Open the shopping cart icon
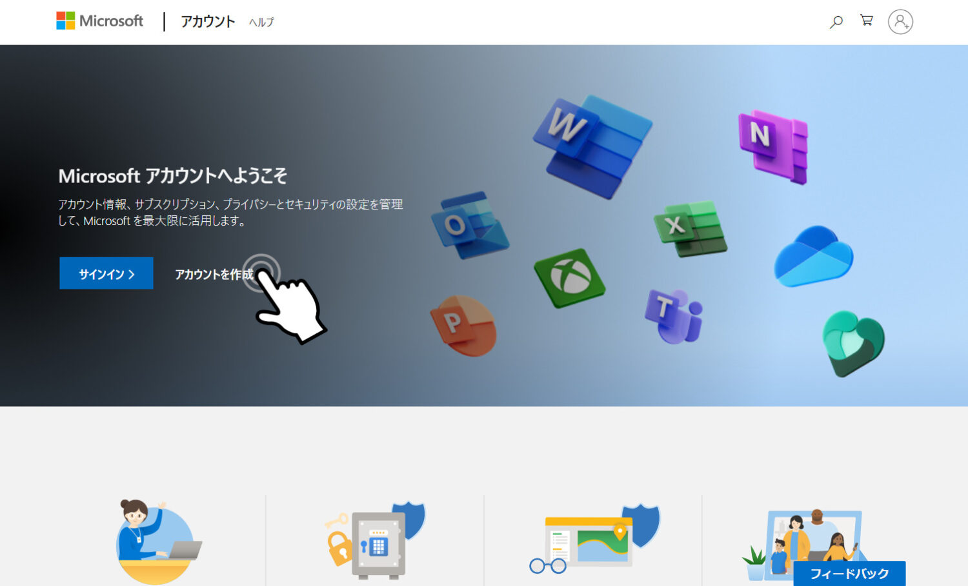 click(867, 21)
